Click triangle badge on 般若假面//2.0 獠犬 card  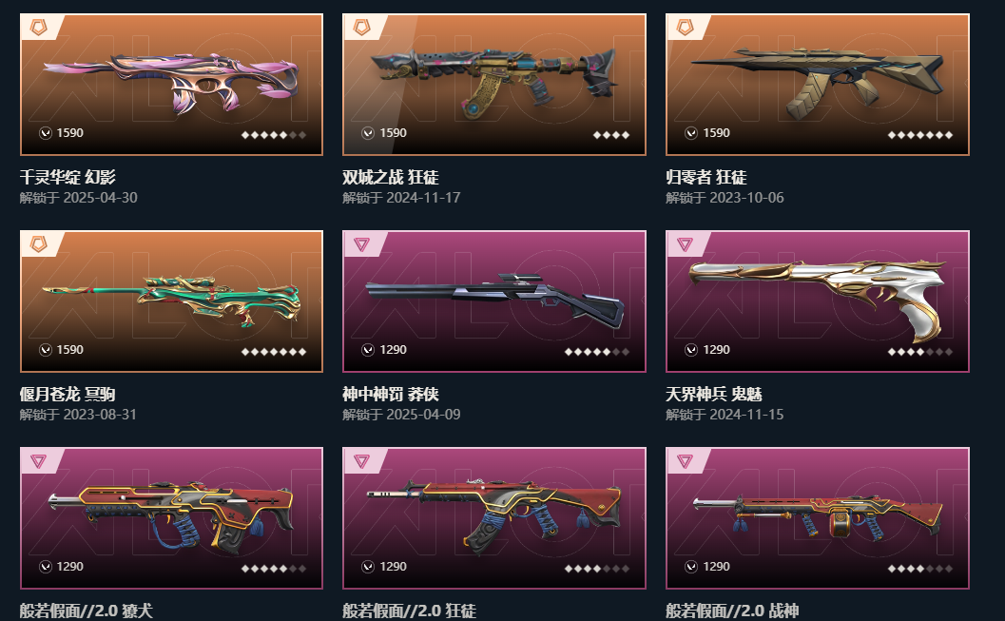point(39,461)
